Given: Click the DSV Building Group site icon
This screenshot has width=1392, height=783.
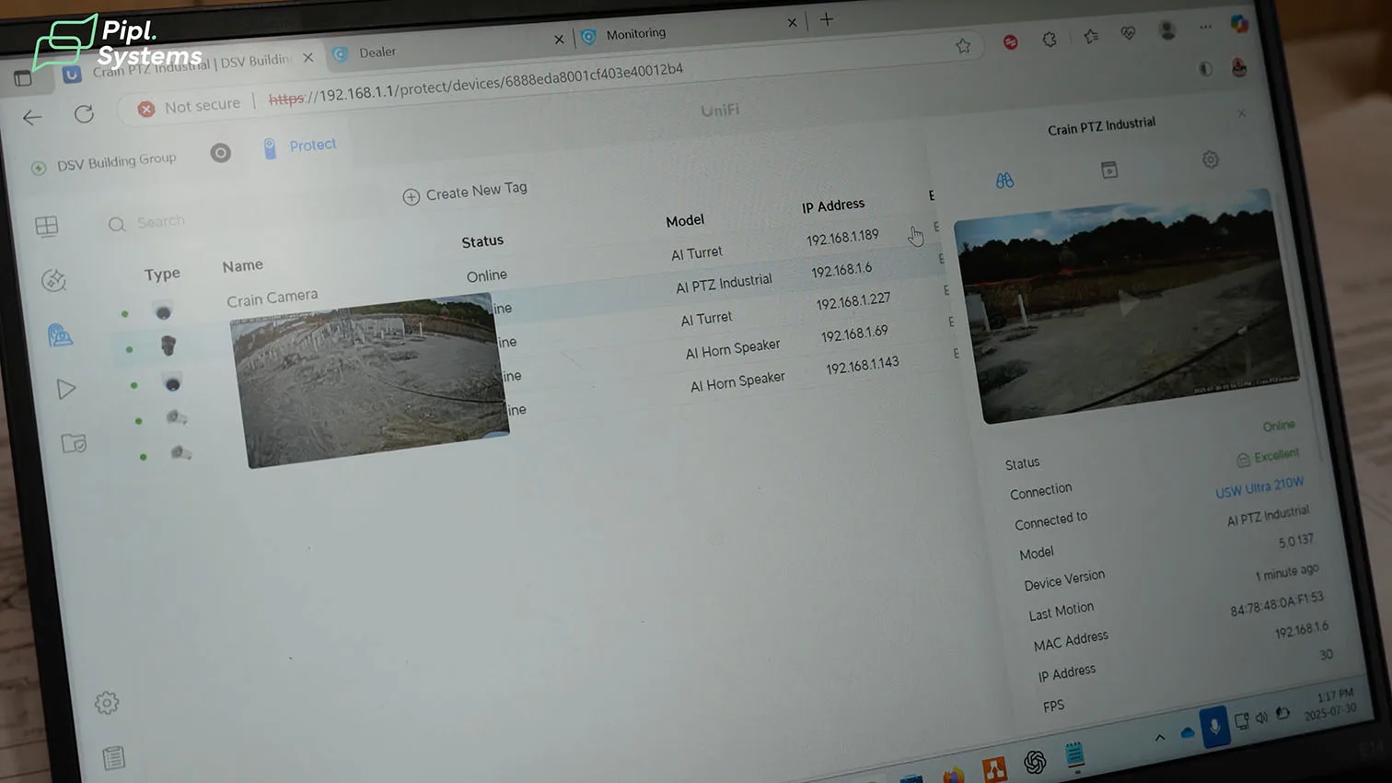Looking at the screenshot, I should pos(39,168).
